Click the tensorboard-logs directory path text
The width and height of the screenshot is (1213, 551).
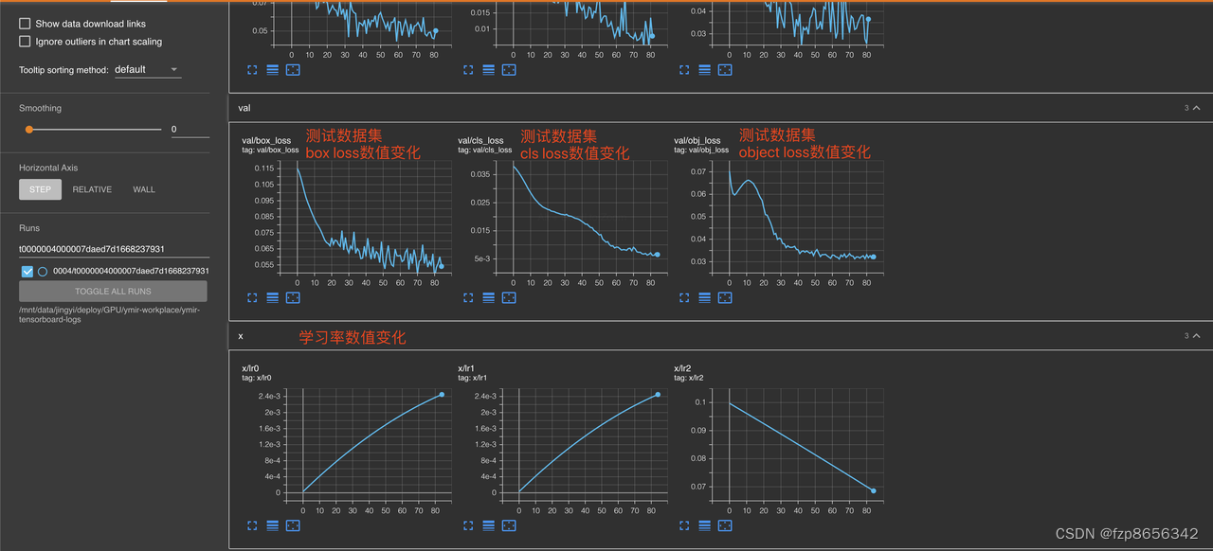coord(109,314)
